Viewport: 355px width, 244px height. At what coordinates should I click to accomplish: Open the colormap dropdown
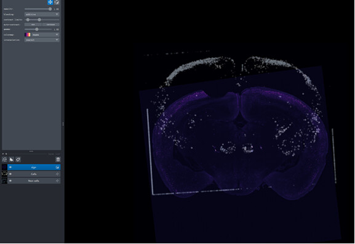tap(46, 35)
